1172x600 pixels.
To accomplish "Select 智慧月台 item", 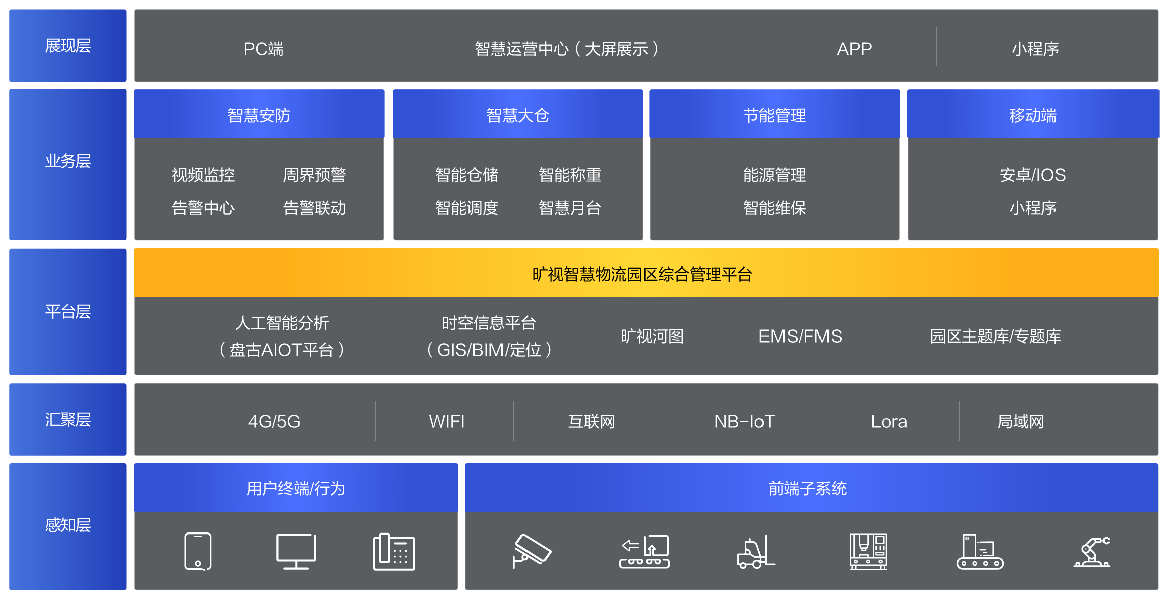I will click(x=570, y=208).
